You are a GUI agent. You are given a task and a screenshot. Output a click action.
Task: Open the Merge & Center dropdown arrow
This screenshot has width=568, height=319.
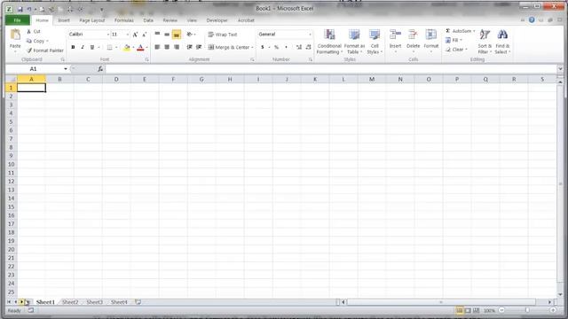pyautogui.click(x=252, y=47)
